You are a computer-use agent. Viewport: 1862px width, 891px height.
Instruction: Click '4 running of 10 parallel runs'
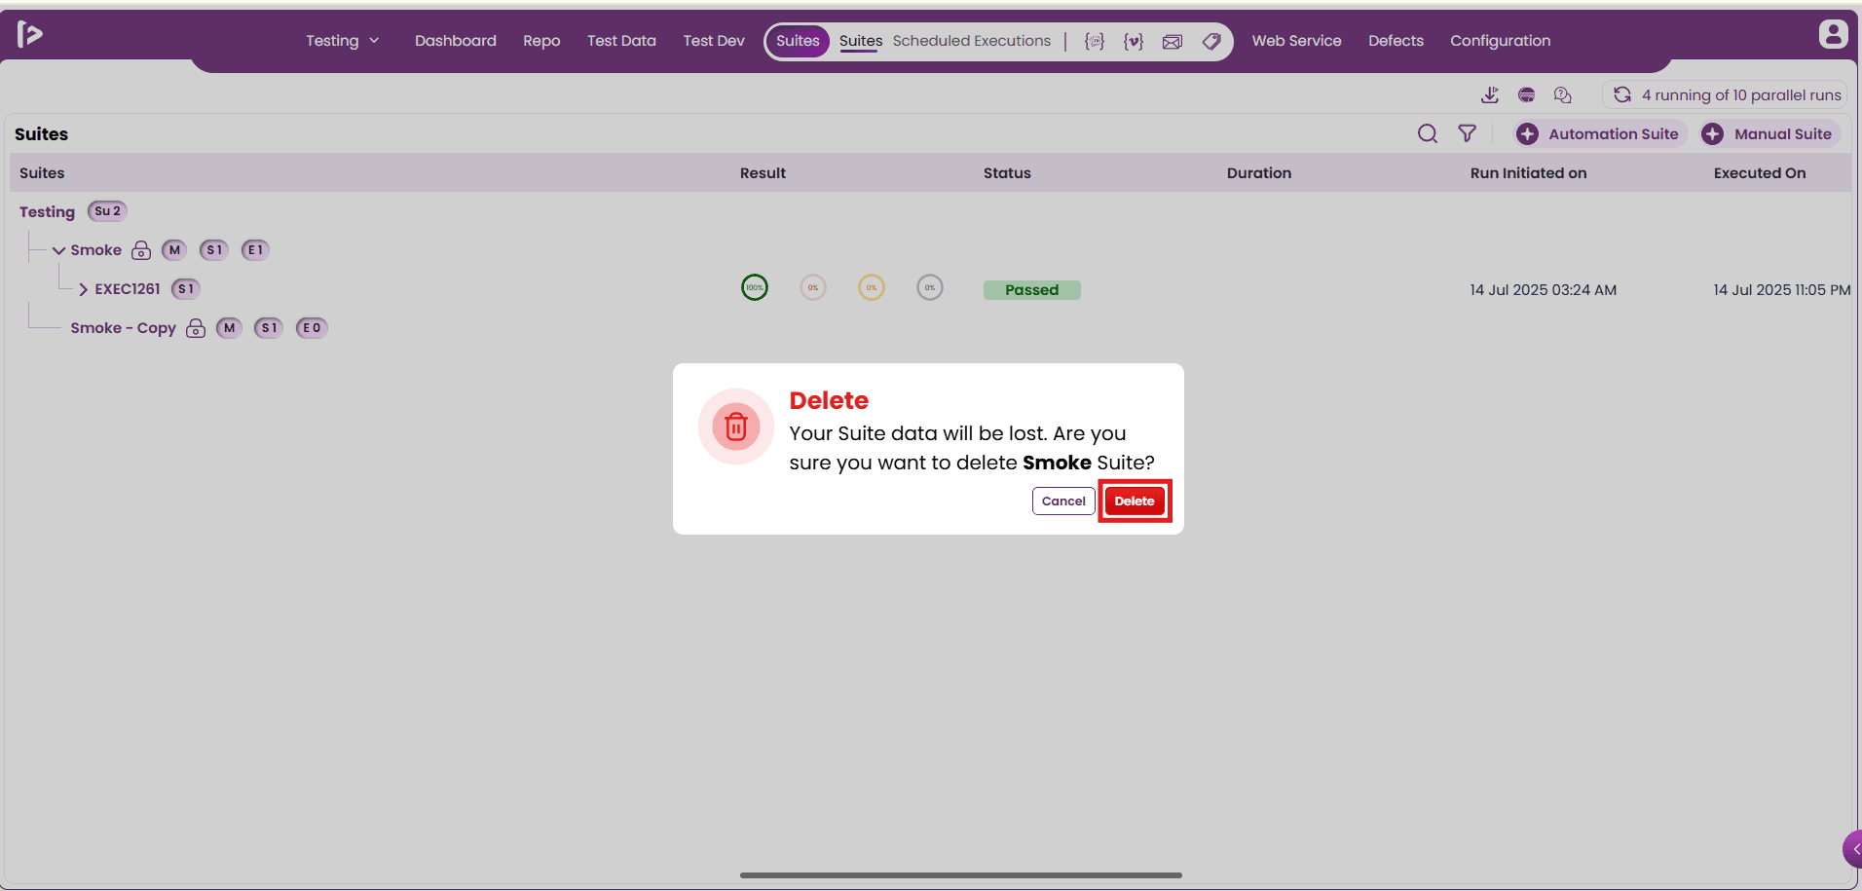point(1741,94)
